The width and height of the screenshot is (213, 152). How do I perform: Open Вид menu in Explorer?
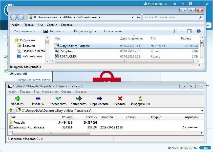[x=40, y=25]
